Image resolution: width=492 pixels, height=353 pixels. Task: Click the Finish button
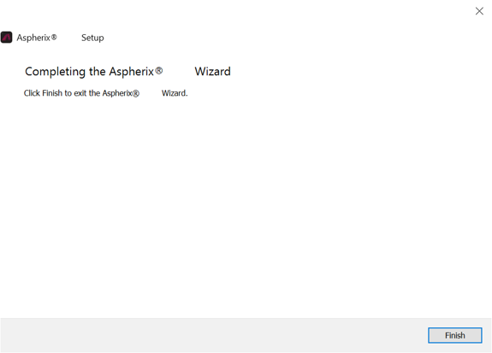454,335
